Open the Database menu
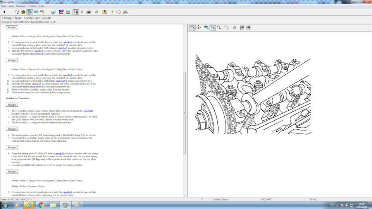 [x=21, y=6]
